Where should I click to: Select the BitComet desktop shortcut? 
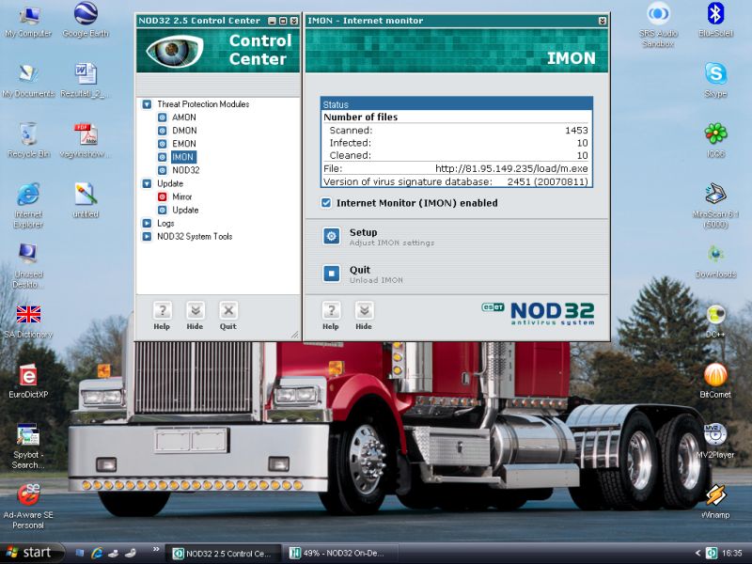coord(715,375)
